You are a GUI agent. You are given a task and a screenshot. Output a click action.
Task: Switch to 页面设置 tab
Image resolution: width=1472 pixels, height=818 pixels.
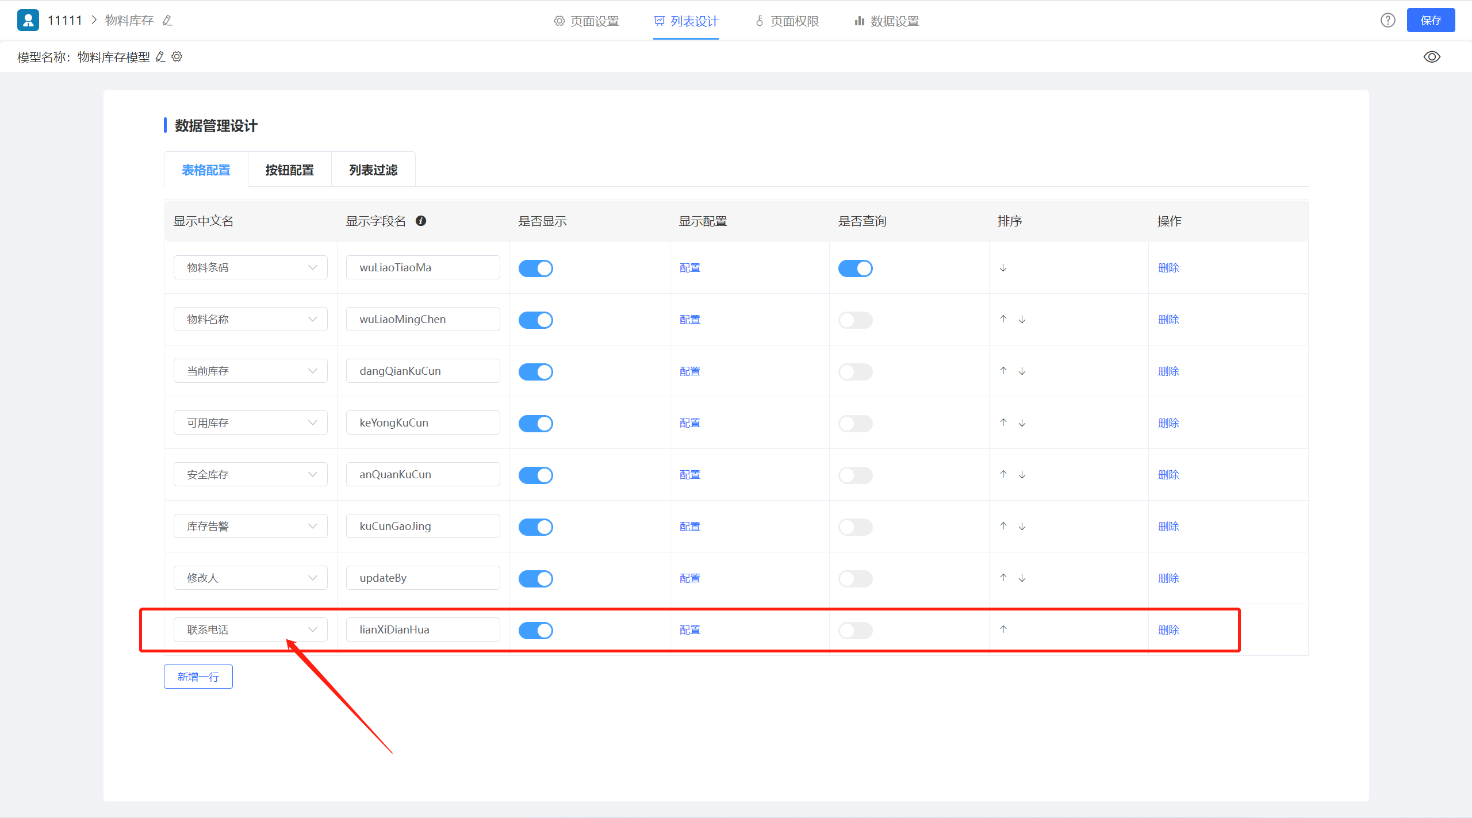[x=586, y=21]
